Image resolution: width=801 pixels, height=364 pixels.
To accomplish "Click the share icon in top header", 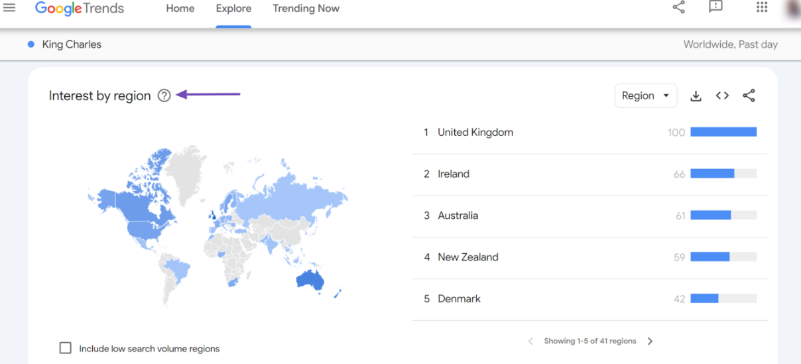I will (x=678, y=7).
